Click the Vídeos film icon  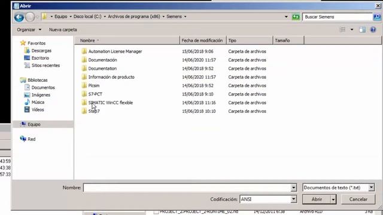click(27, 109)
